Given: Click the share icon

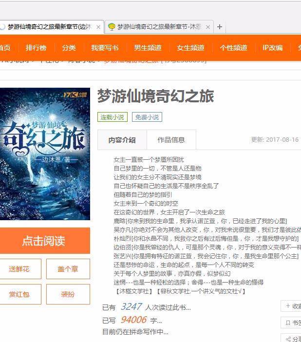Looking at the screenshot, I should pos(288,339).
